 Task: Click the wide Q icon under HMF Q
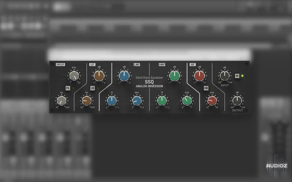coord(167,107)
